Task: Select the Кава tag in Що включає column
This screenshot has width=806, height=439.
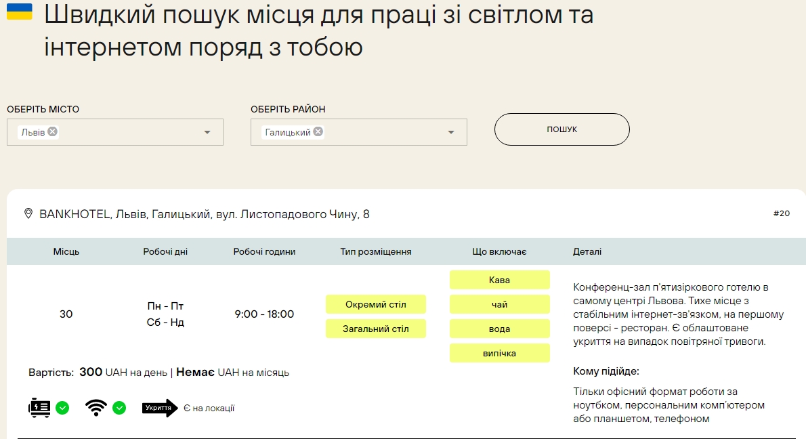Action: (500, 279)
